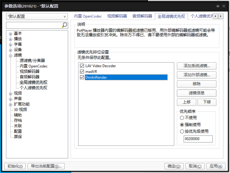The height and width of the screenshot is (173, 230).
Task: Click the search magnifier icon
Action: tap(64, 25)
